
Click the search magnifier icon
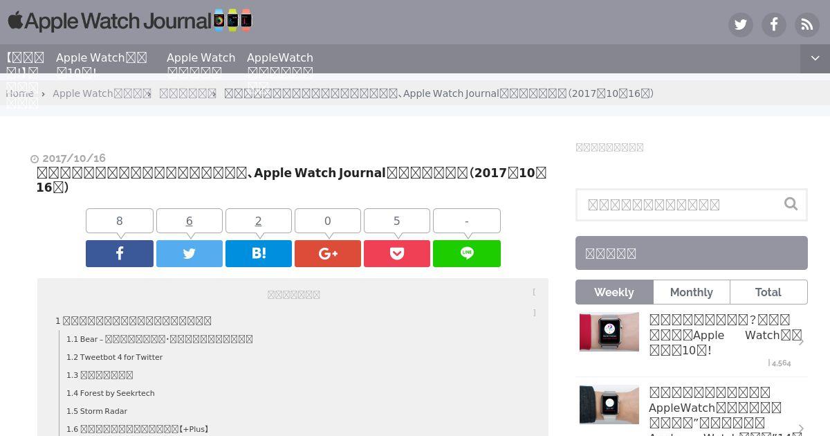(x=791, y=204)
